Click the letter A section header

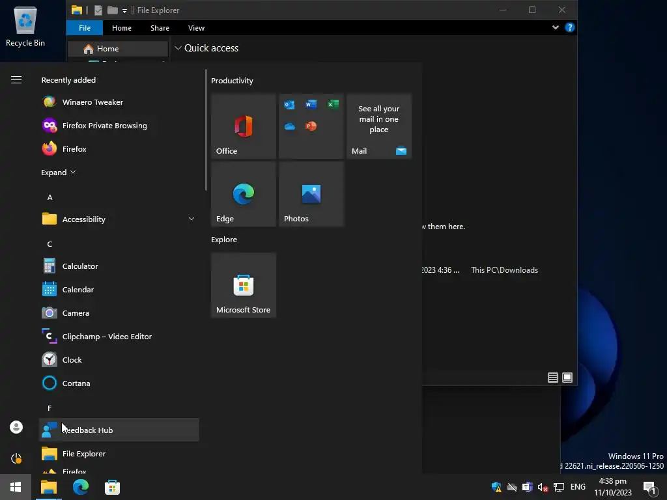[50, 197]
